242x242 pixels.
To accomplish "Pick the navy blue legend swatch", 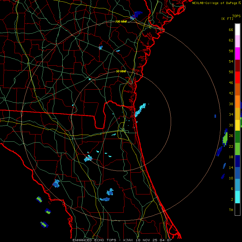I will [x=237, y=161].
